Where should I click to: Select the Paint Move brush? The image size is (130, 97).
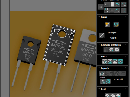click(x=108, y=25)
